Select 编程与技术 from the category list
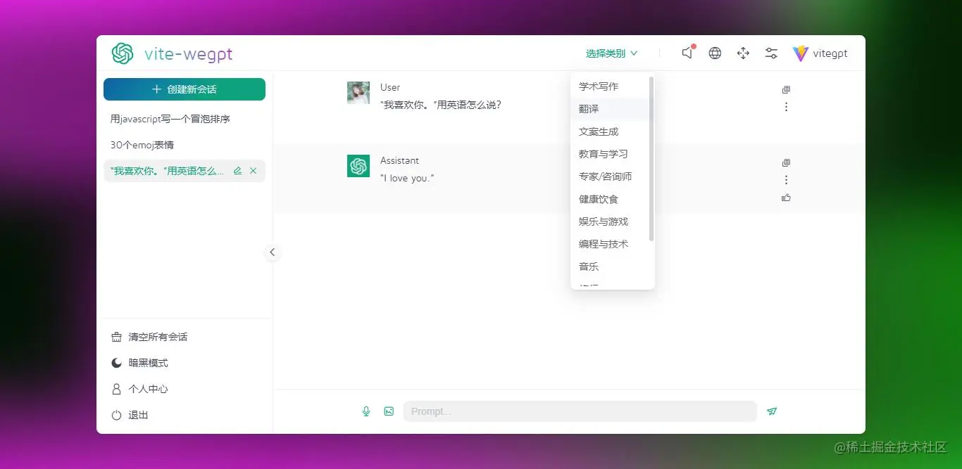The height and width of the screenshot is (469, 962). pos(609,244)
